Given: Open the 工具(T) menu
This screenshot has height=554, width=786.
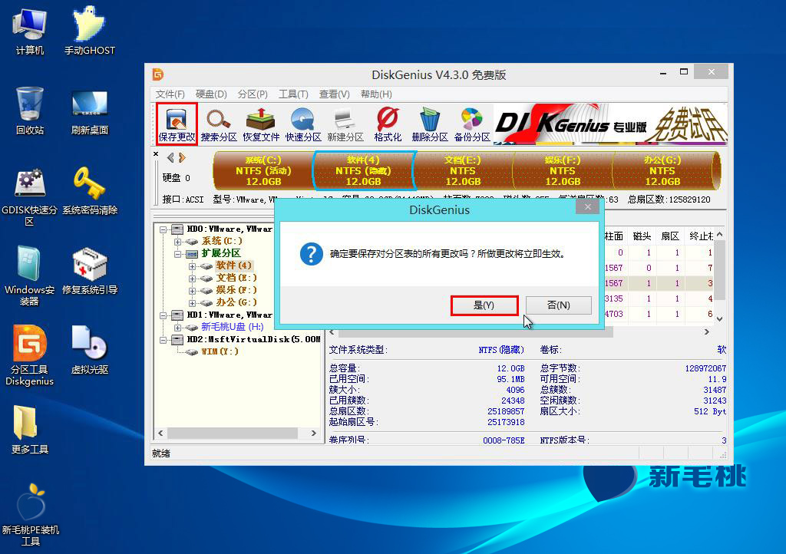Looking at the screenshot, I should pos(293,94).
